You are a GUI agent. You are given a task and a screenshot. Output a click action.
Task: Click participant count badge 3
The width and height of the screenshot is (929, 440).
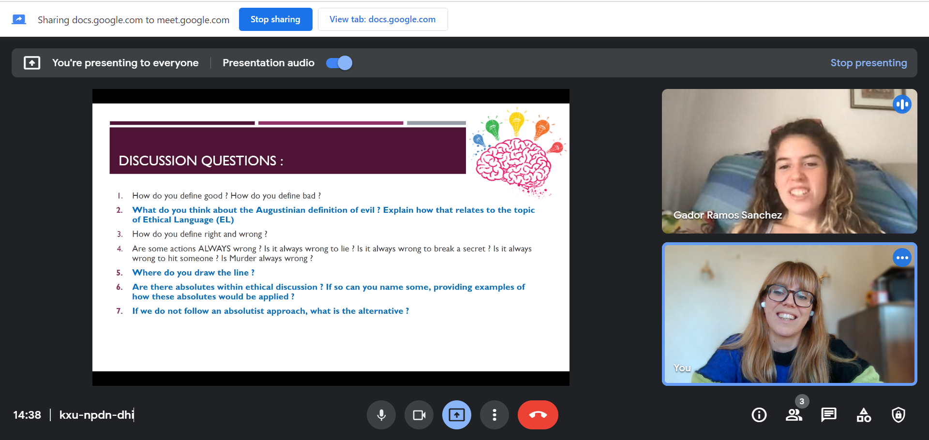pyautogui.click(x=802, y=401)
